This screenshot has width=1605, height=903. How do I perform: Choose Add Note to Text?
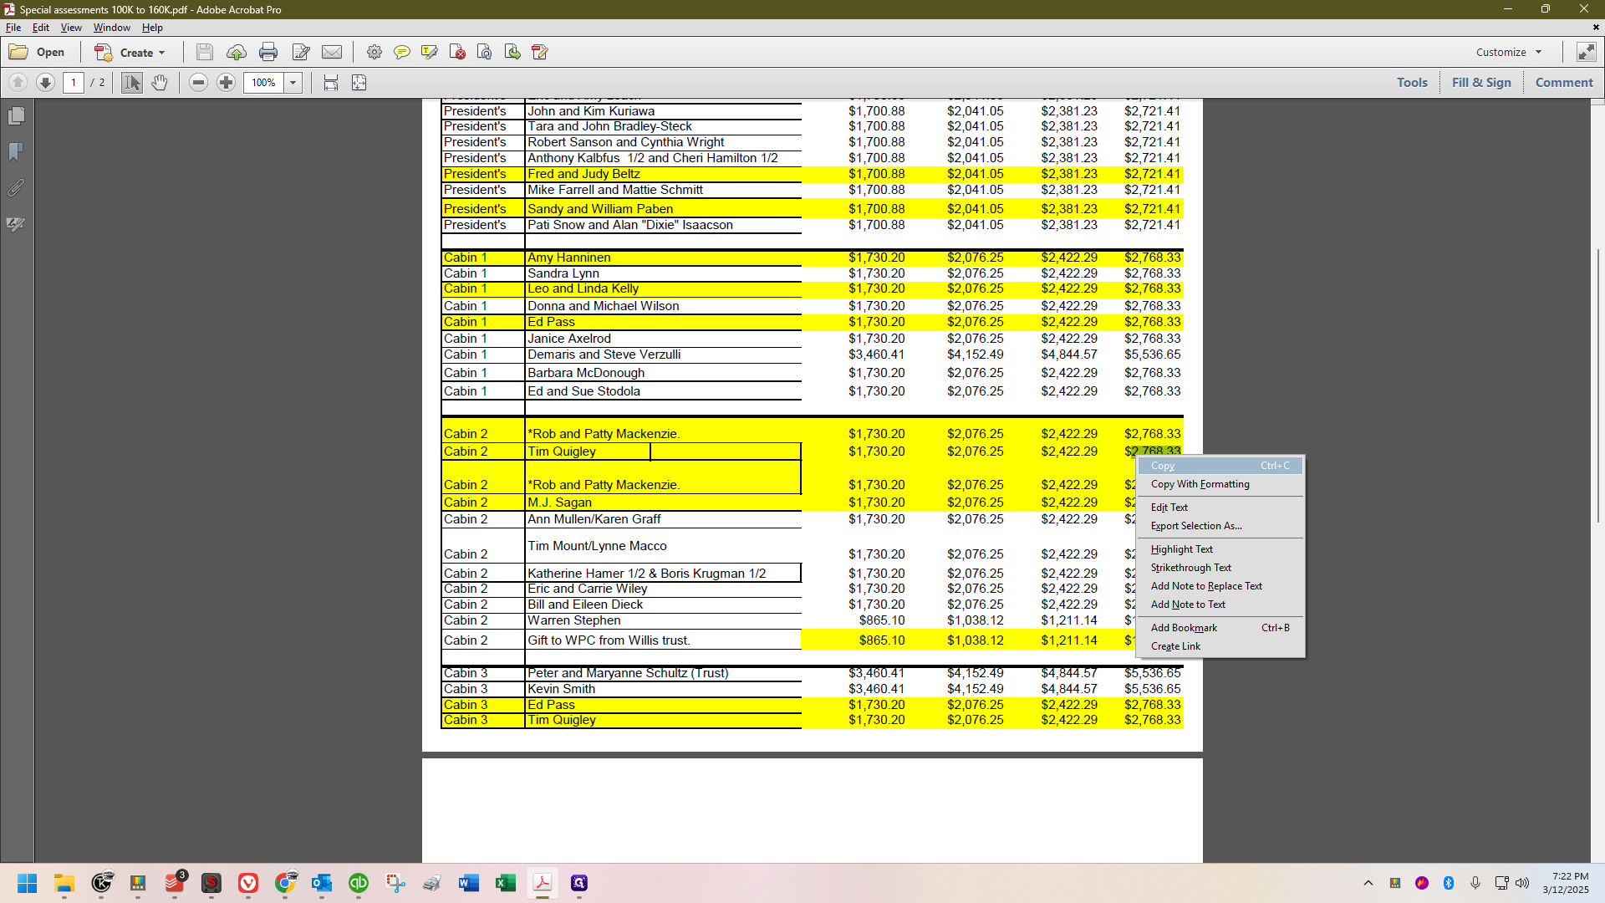1220,605
